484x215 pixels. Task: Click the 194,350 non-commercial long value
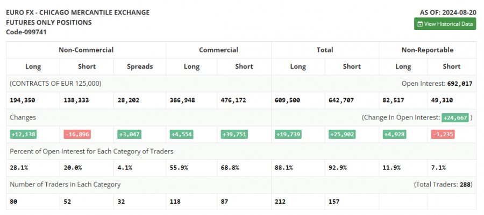tap(24, 100)
